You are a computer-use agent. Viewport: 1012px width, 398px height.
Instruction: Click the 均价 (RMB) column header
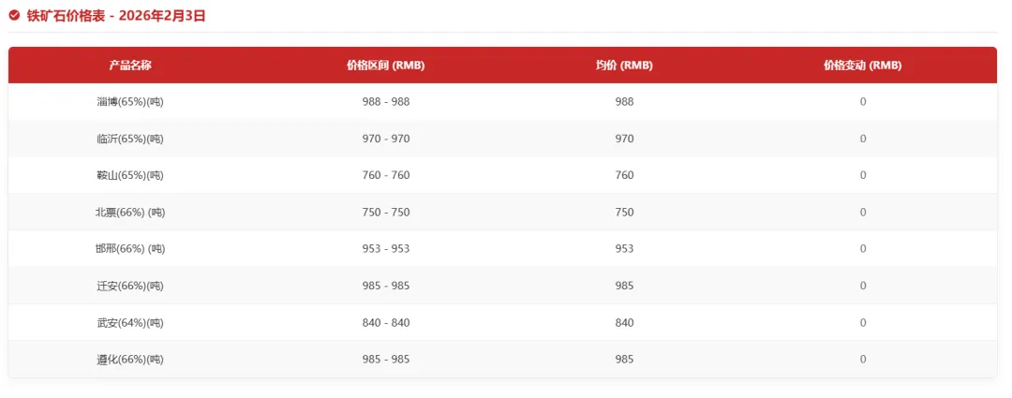[x=624, y=66]
